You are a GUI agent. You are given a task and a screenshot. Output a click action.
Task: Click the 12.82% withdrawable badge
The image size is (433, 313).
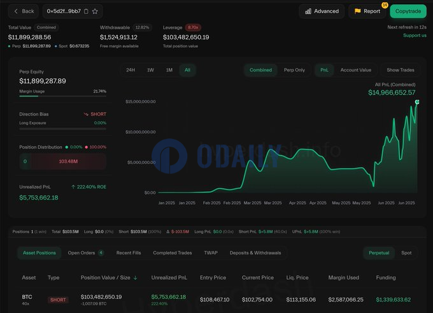142,27
